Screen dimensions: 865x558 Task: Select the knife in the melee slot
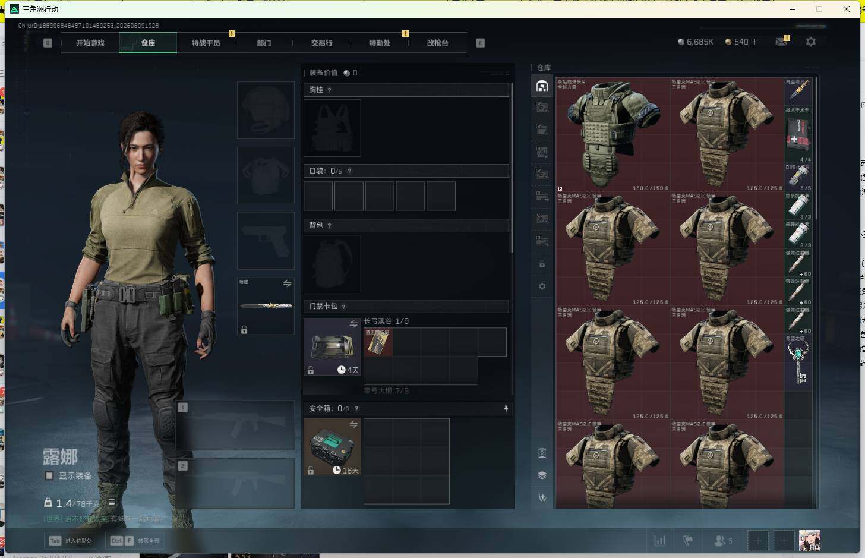[x=266, y=306]
